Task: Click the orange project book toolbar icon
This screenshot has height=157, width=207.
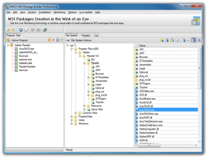Action: 14,30
